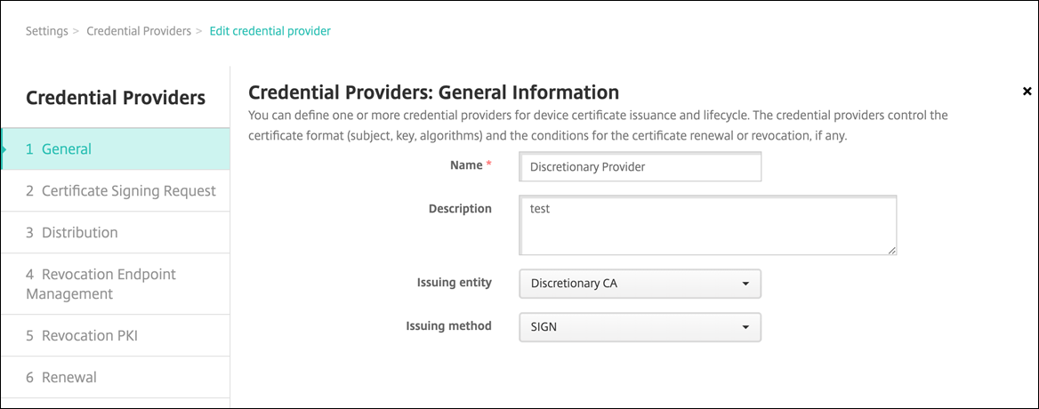Click the Issuing method dropdown arrow
The height and width of the screenshot is (409, 1039).
(x=745, y=327)
